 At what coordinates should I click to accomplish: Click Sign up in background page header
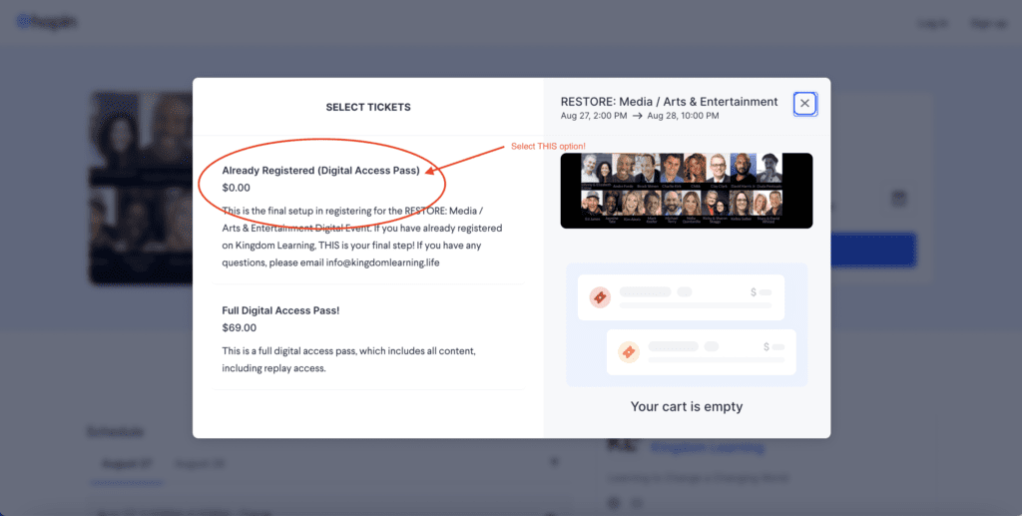click(989, 24)
